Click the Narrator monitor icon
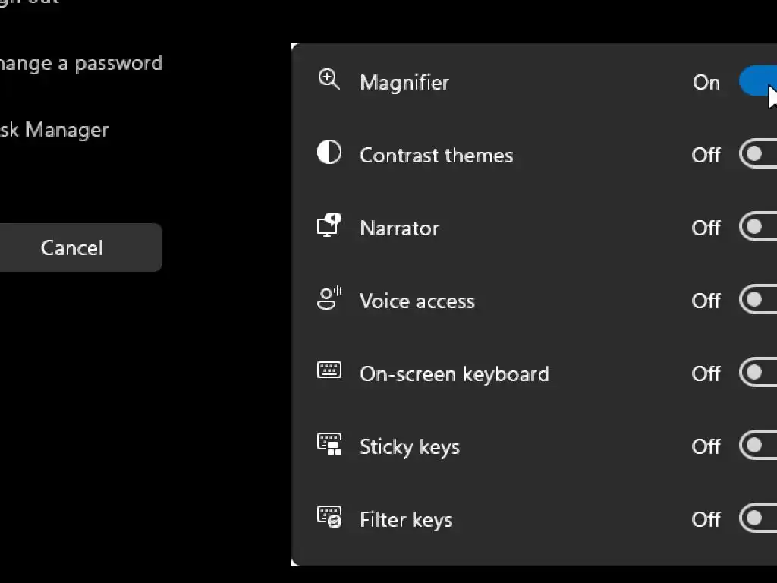This screenshot has height=583, width=777. [x=329, y=225]
